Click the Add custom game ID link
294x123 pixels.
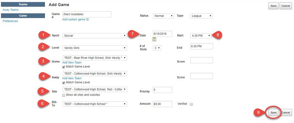(x=75, y=19)
